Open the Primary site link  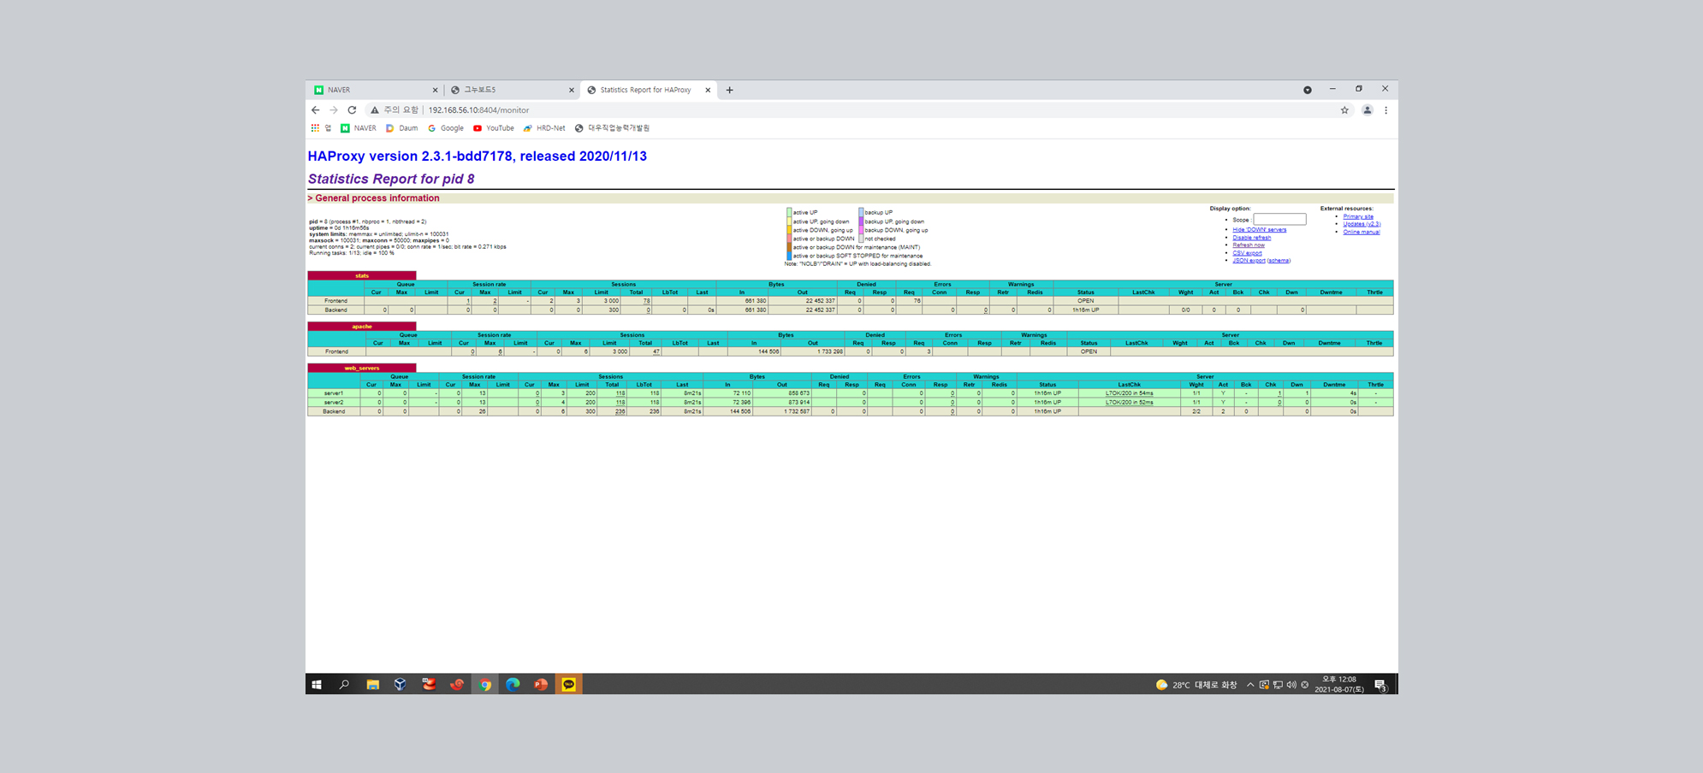pos(1358,216)
